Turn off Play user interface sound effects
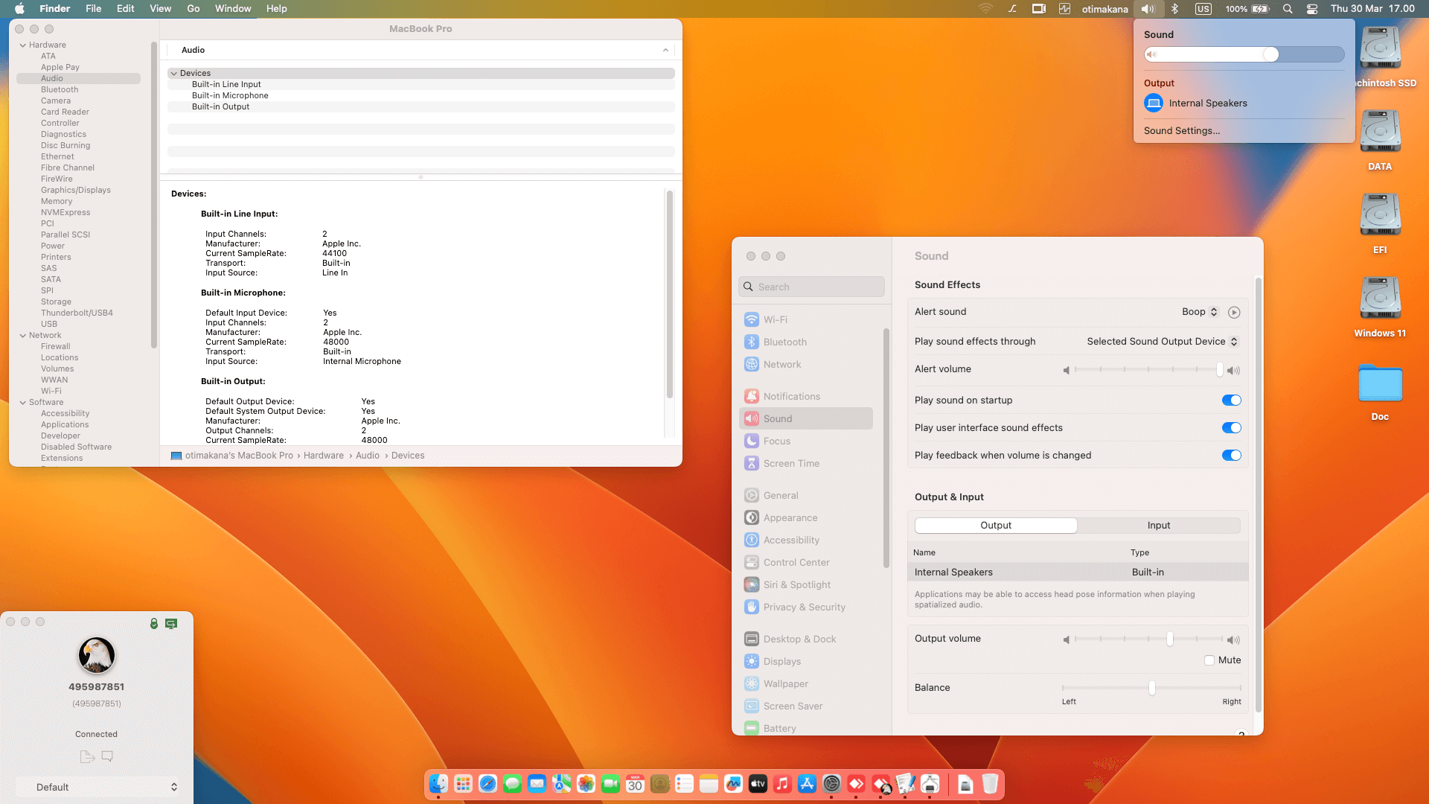The image size is (1429, 804). tap(1232, 427)
